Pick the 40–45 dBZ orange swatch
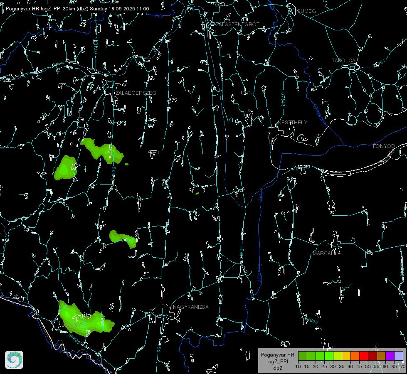The height and width of the screenshot is (374, 407). [355, 356]
